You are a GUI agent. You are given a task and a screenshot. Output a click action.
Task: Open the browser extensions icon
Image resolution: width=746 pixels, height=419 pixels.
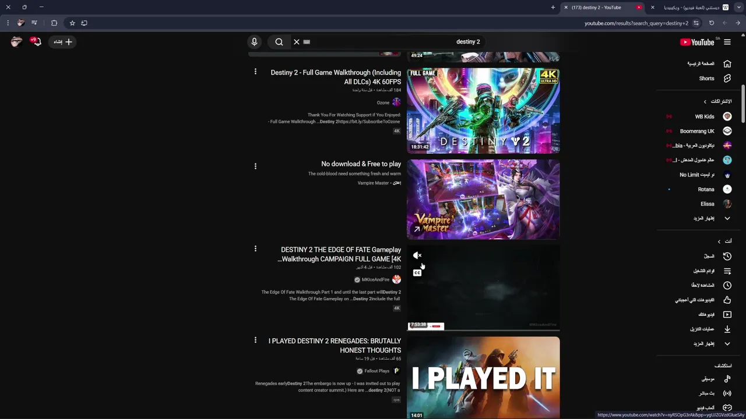click(54, 23)
